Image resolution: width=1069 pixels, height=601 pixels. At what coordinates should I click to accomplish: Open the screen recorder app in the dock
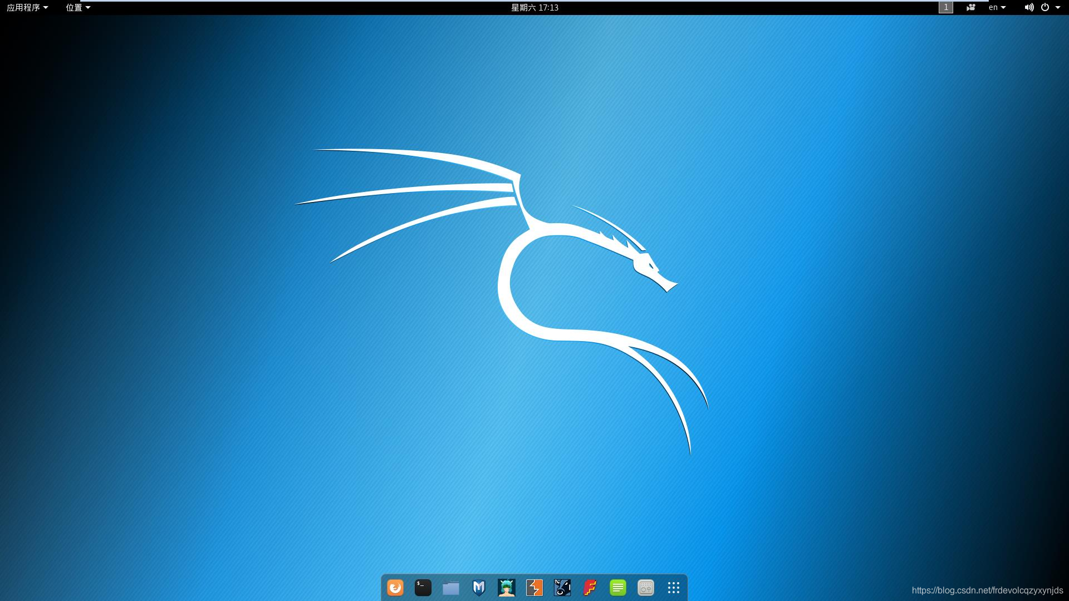645,588
